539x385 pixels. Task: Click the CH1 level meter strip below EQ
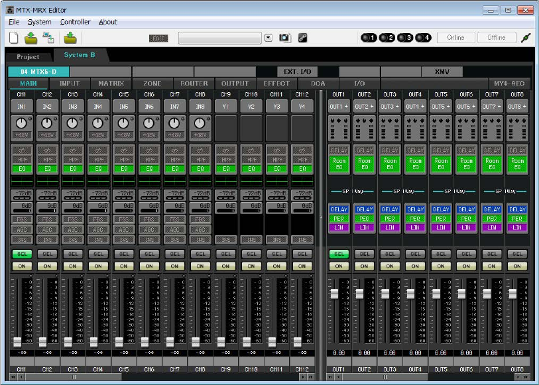pyautogui.click(x=22, y=181)
